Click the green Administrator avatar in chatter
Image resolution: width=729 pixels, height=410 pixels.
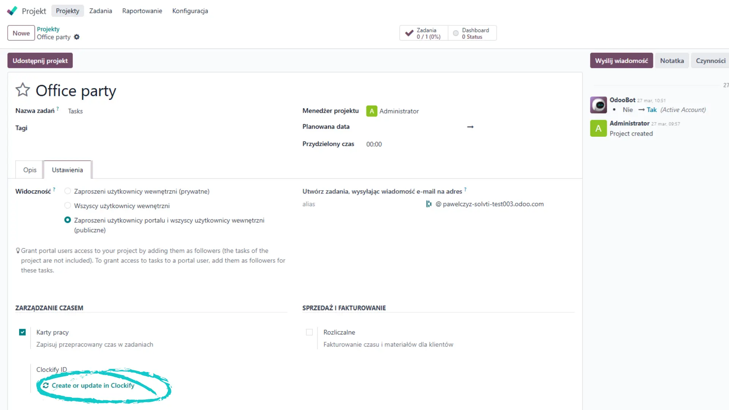tap(598, 128)
